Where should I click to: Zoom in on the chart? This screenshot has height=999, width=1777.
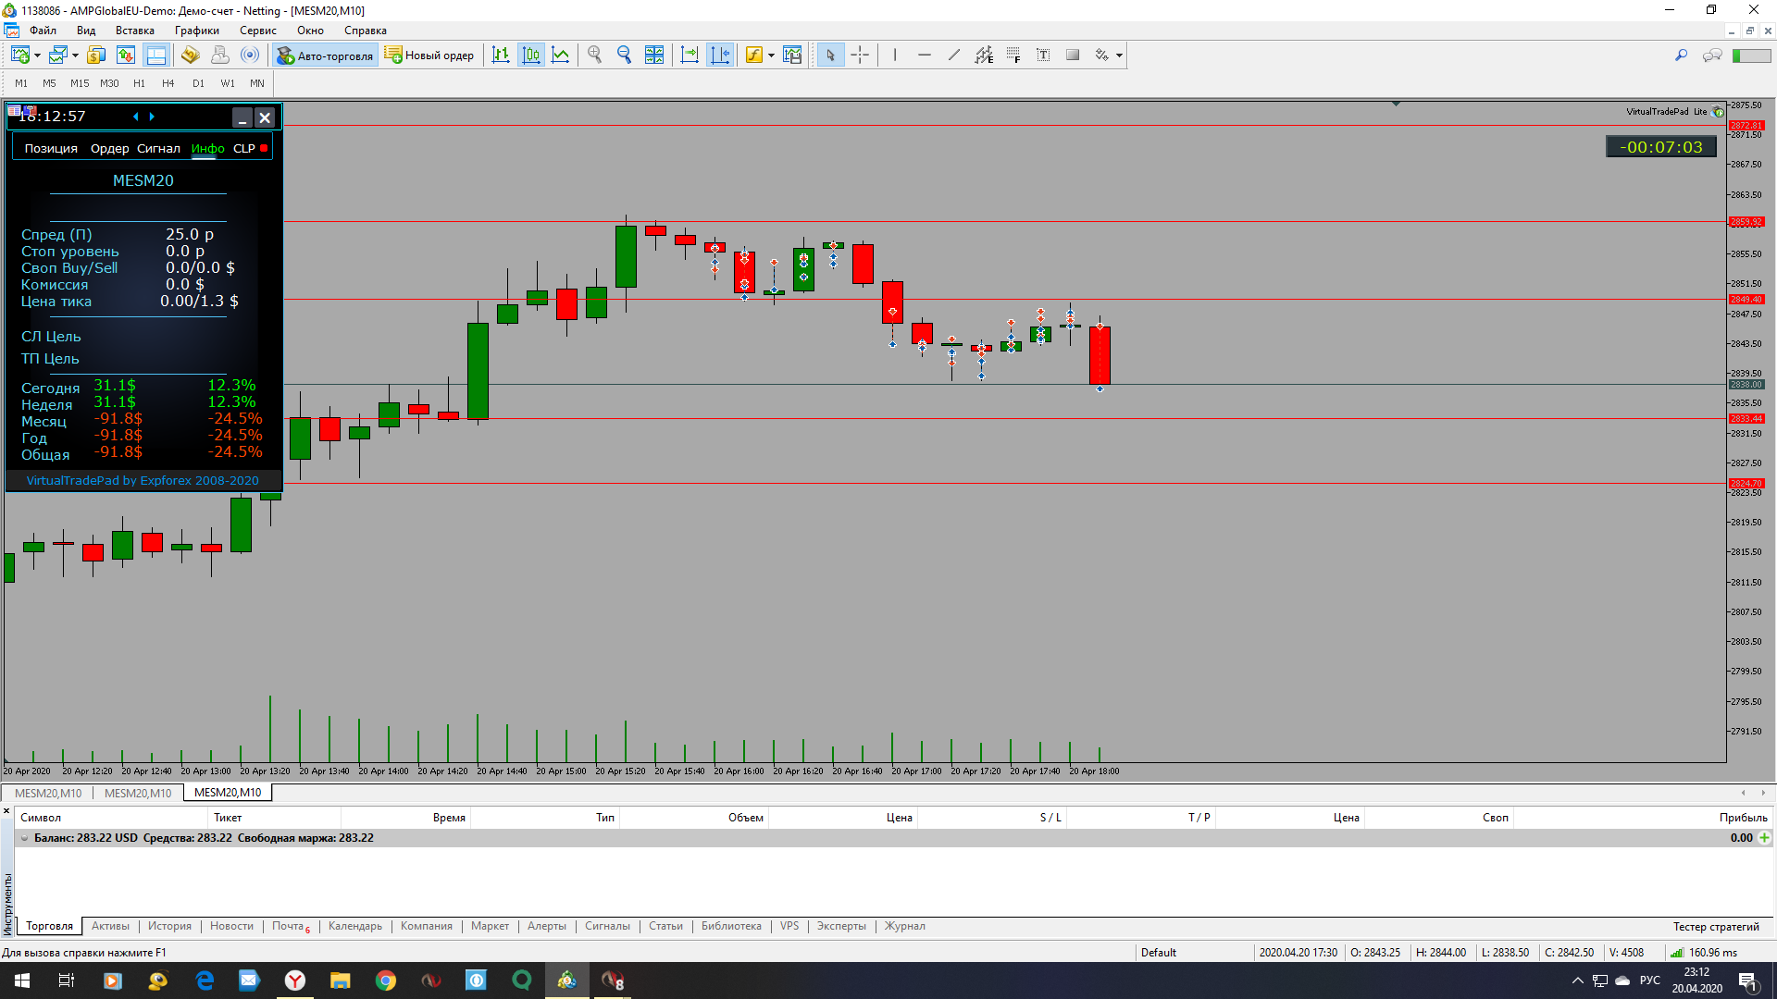pyautogui.click(x=594, y=55)
